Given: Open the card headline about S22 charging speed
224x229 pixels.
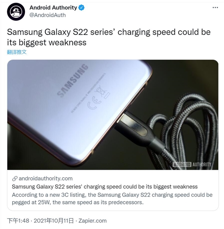Looking at the screenshot, I should 105,187.
